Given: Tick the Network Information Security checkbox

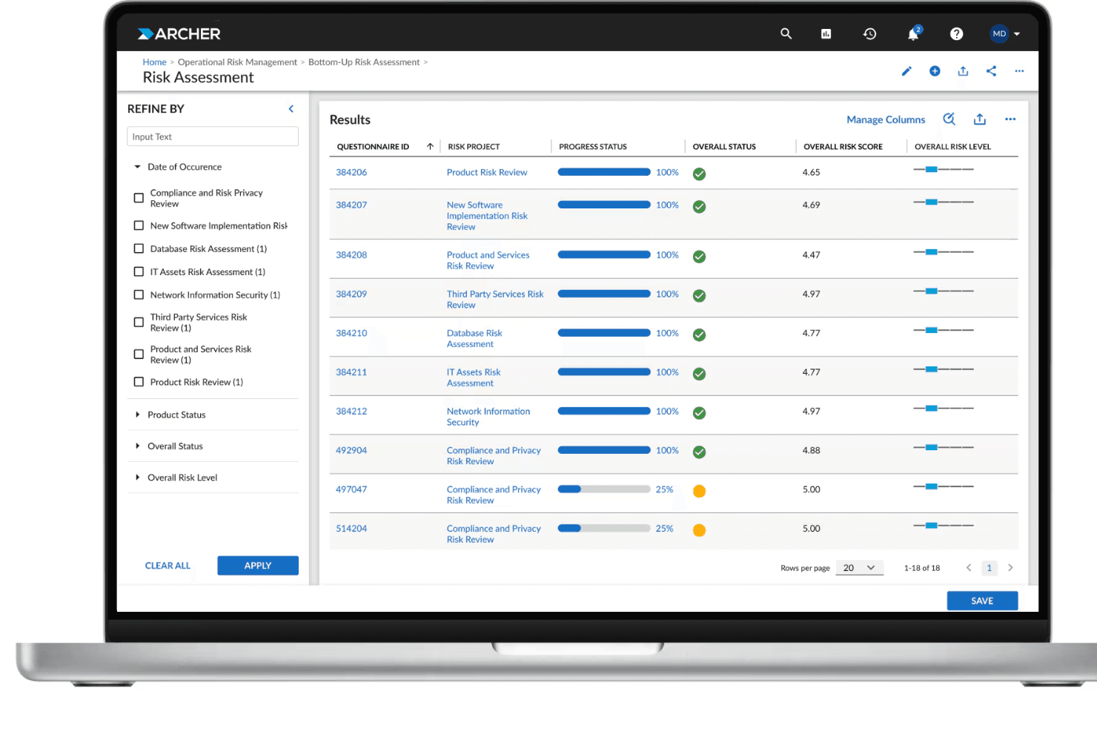Looking at the screenshot, I should (139, 294).
